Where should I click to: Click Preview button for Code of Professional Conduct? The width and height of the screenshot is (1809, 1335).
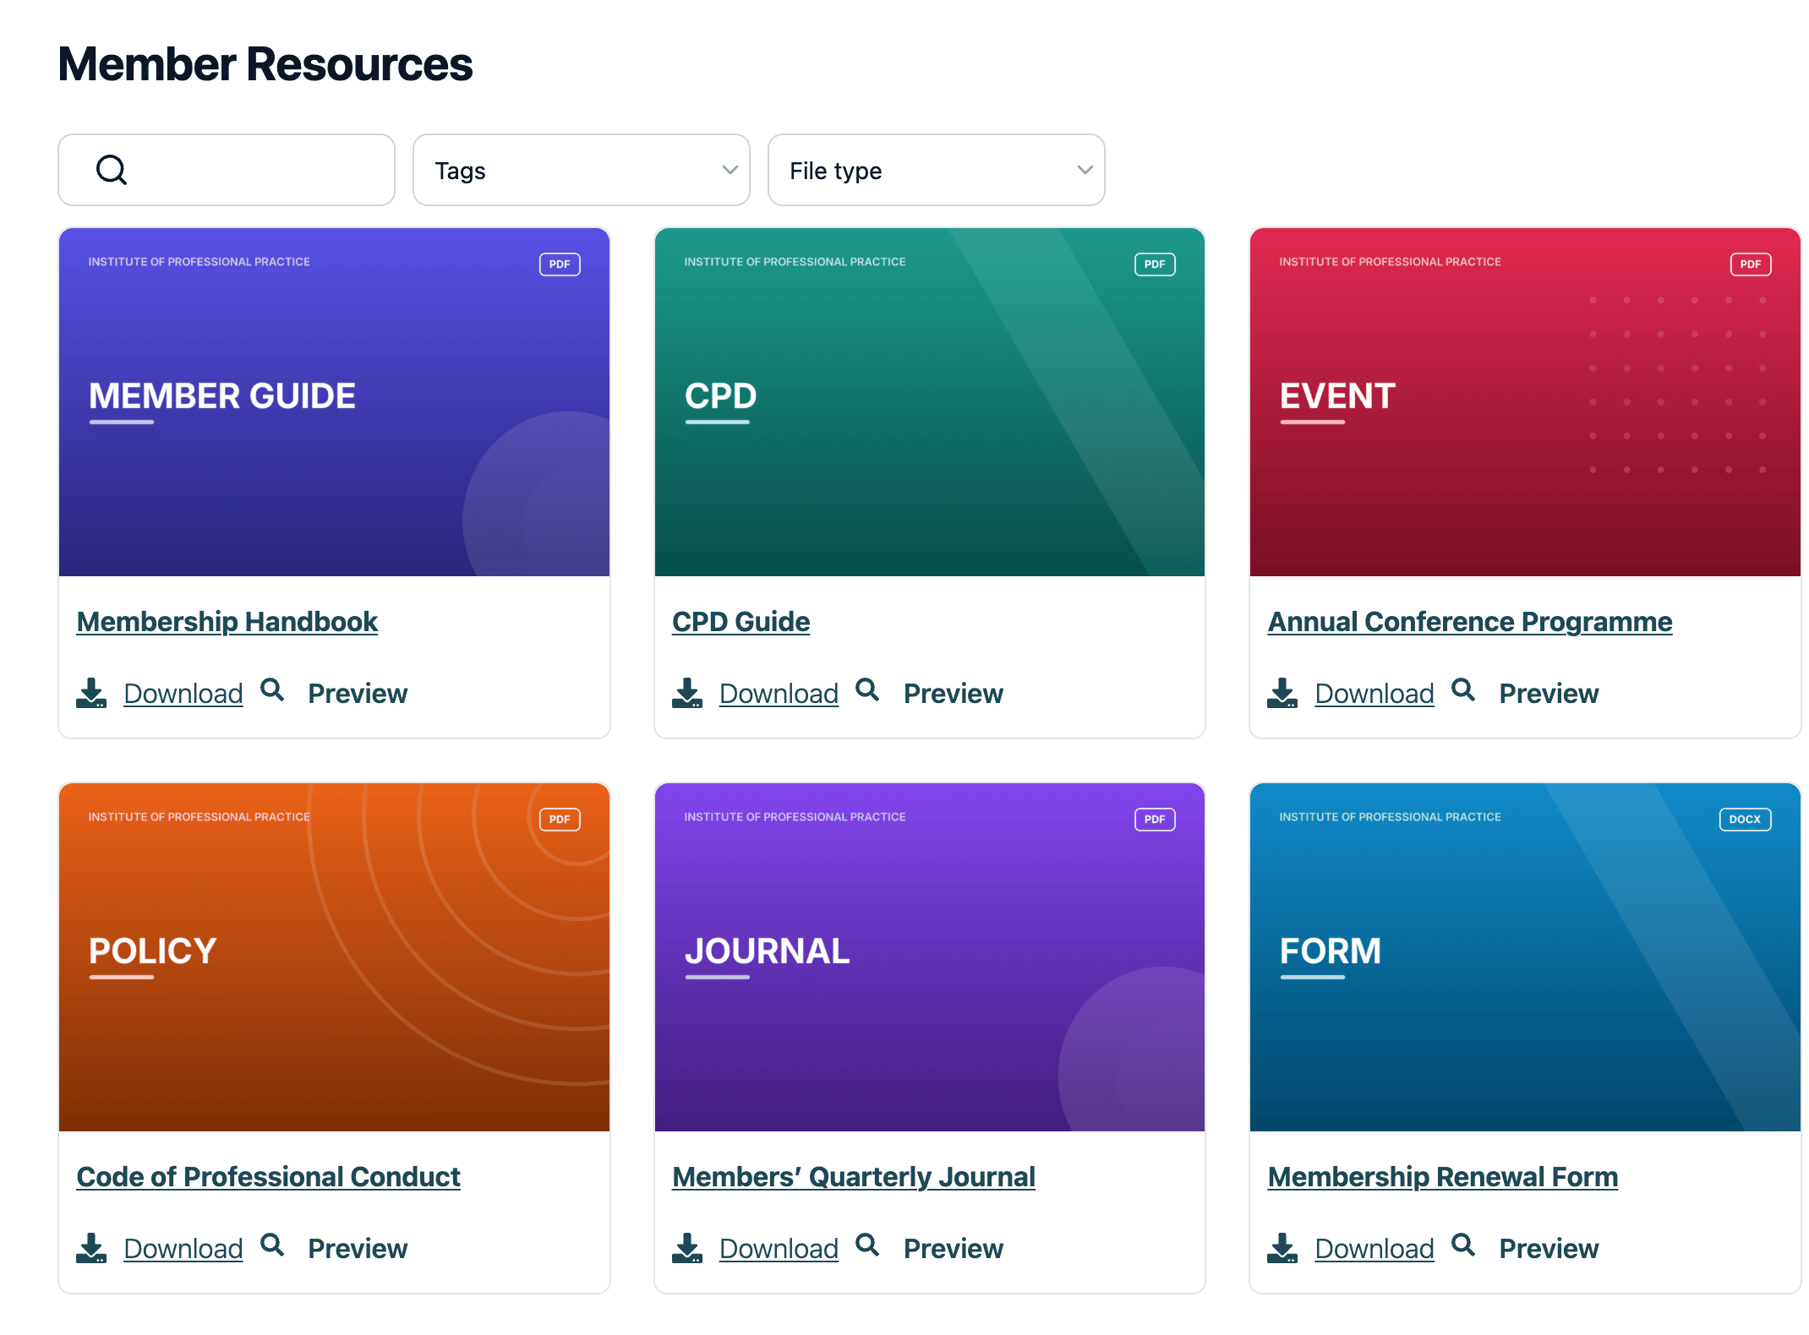[x=358, y=1249]
